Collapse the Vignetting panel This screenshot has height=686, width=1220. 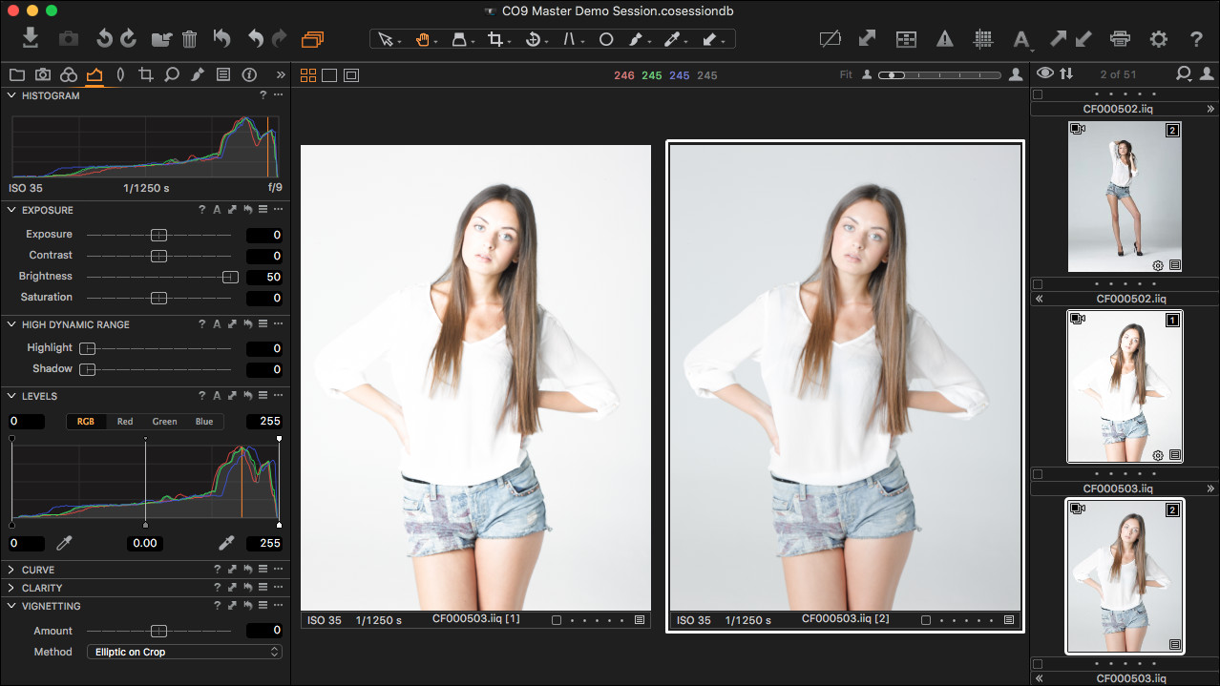[x=11, y=606]
